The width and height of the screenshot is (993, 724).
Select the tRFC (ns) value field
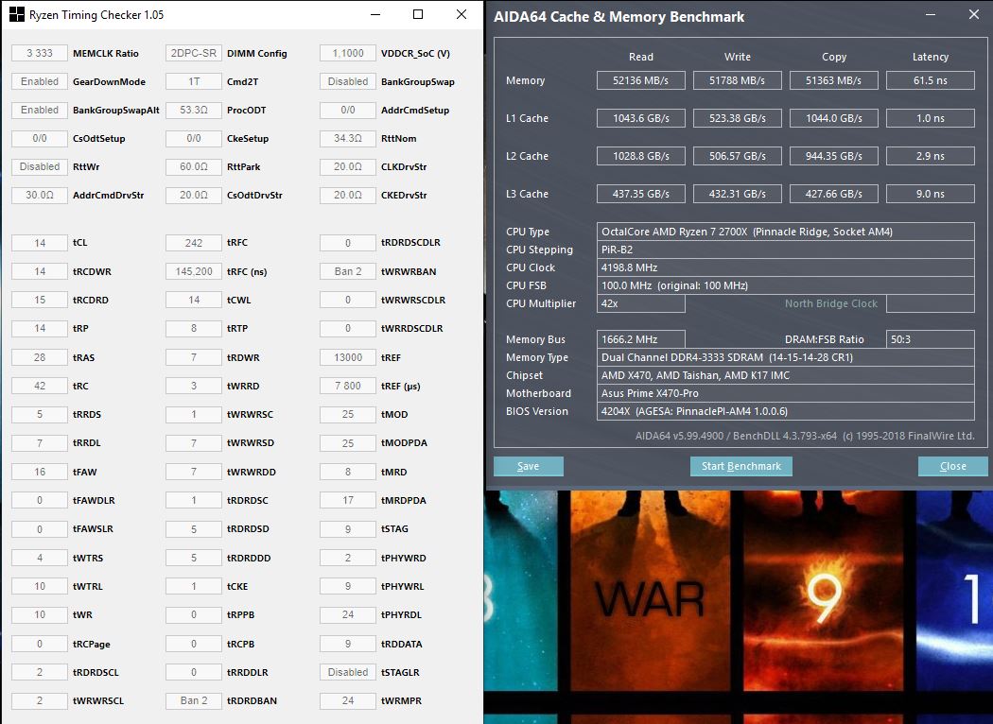(193, 271)
